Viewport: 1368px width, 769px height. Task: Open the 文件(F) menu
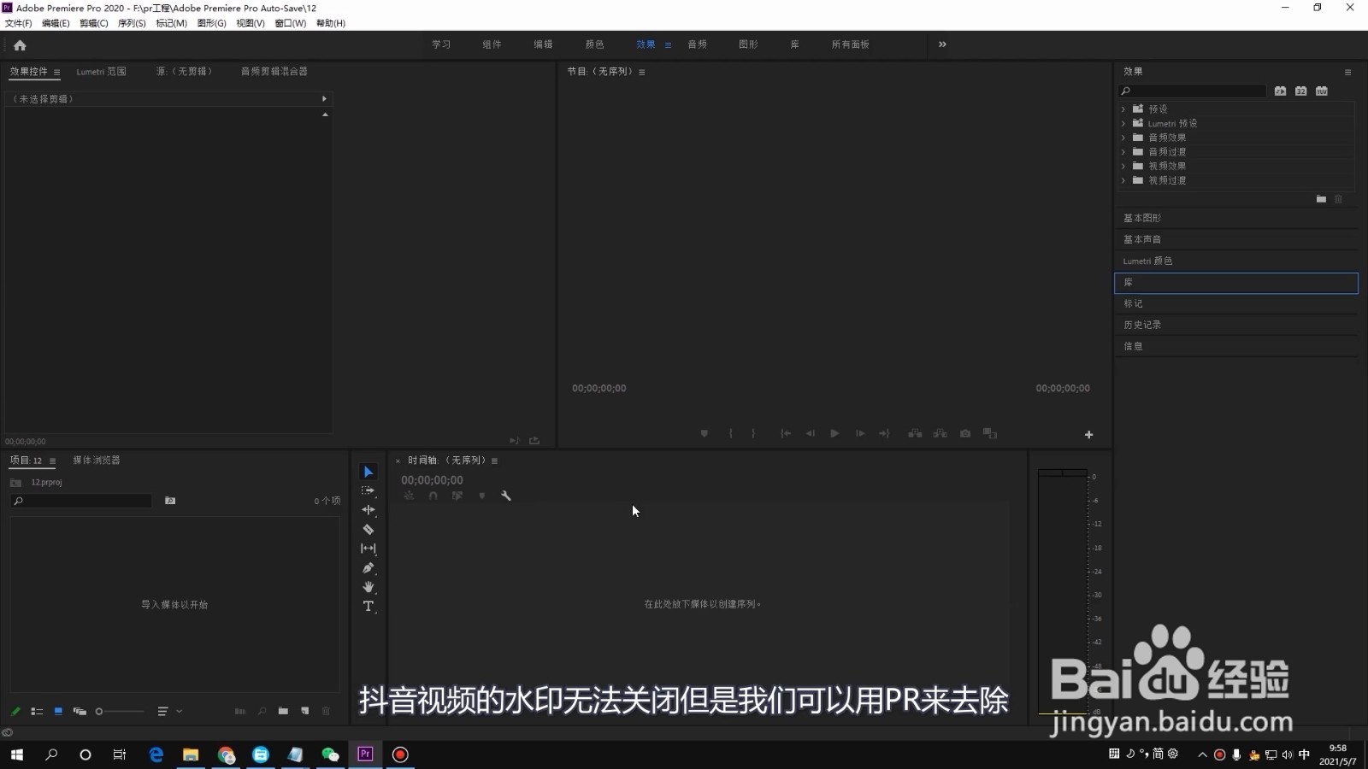19,23
